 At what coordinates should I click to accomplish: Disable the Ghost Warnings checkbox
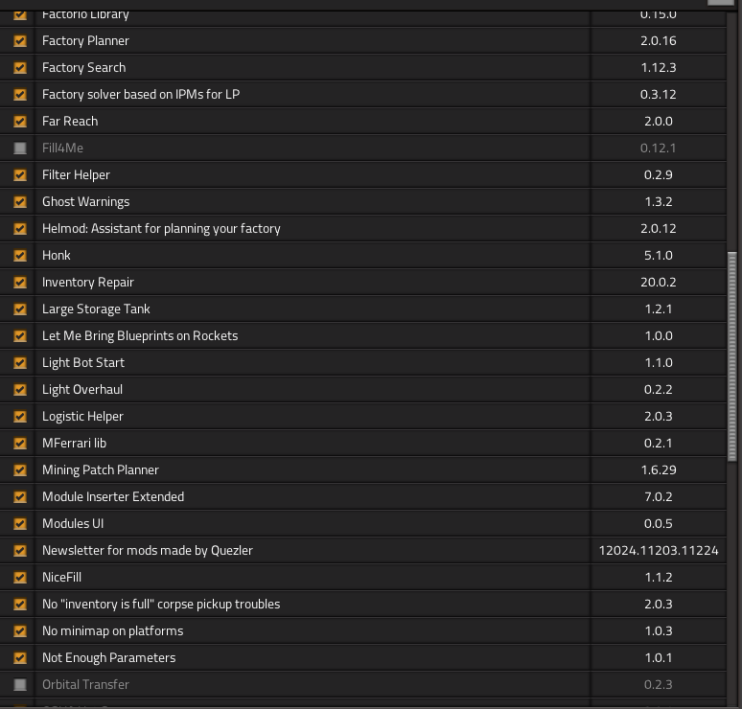(20, 202)
